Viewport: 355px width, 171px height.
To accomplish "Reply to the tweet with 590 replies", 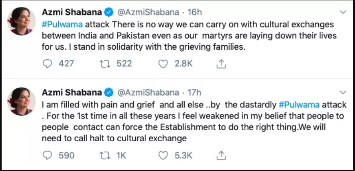I will coord(48,155).
